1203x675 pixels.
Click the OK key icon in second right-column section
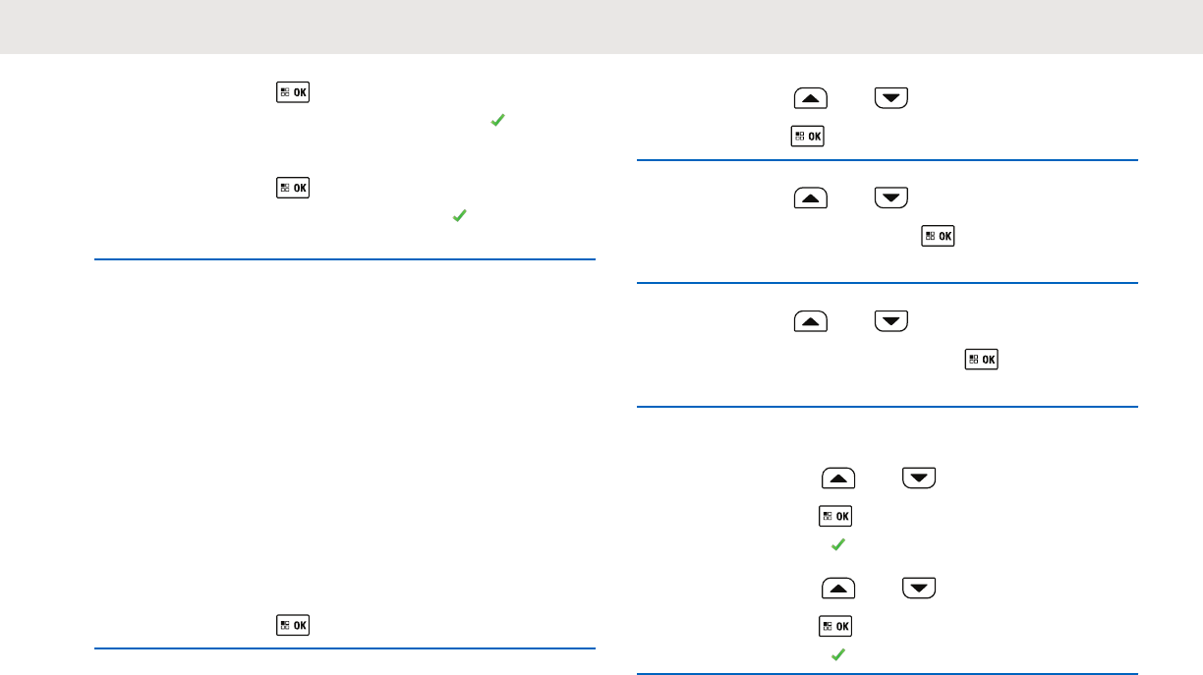point(938,237)
